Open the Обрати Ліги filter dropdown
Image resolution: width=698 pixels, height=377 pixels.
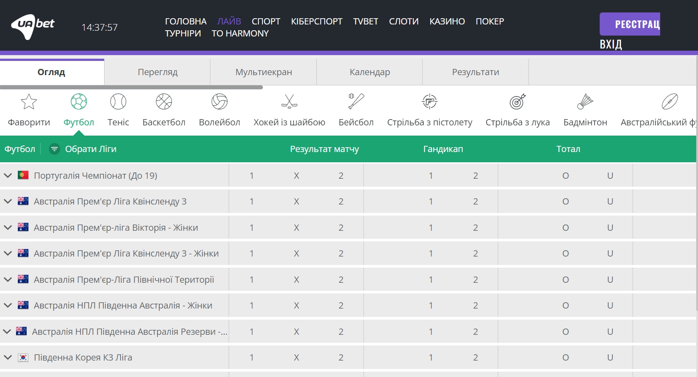(x=83, y=149)
